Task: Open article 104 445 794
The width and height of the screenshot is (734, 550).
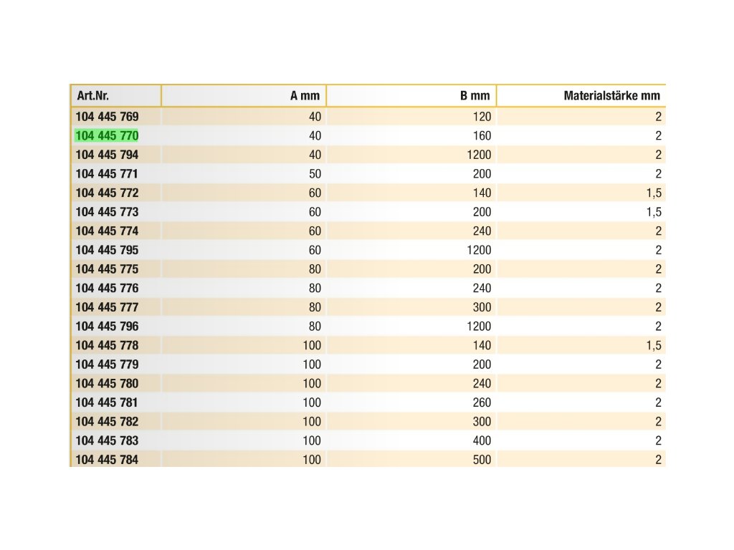Action: pos(107,155)
